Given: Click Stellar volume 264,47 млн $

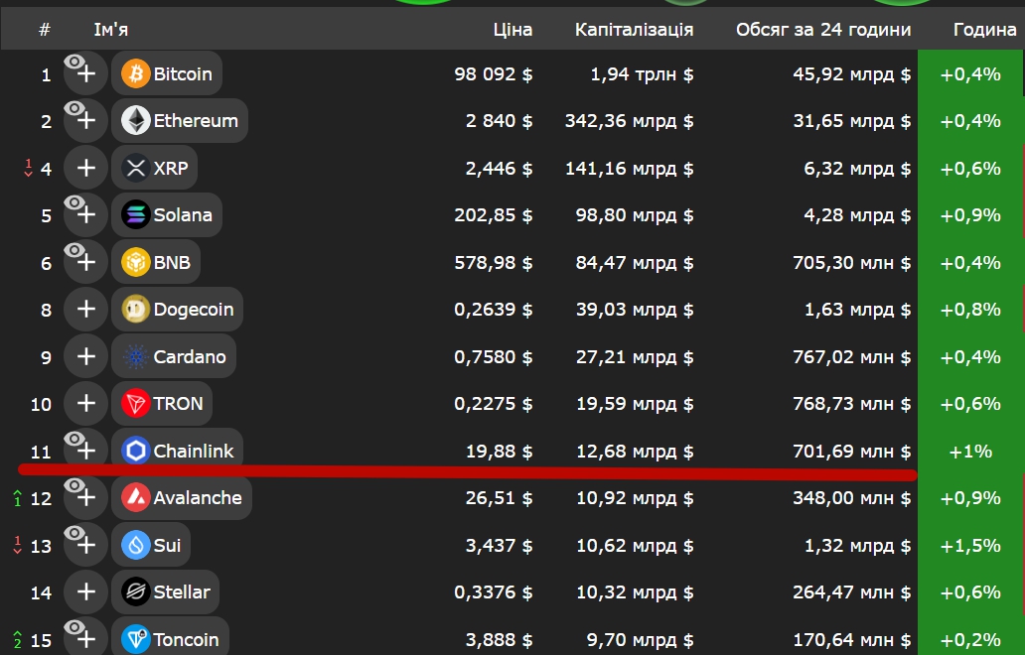Looking at the screenshot, I should [852, 592].
